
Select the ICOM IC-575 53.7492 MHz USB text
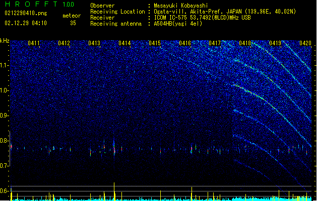203,18
